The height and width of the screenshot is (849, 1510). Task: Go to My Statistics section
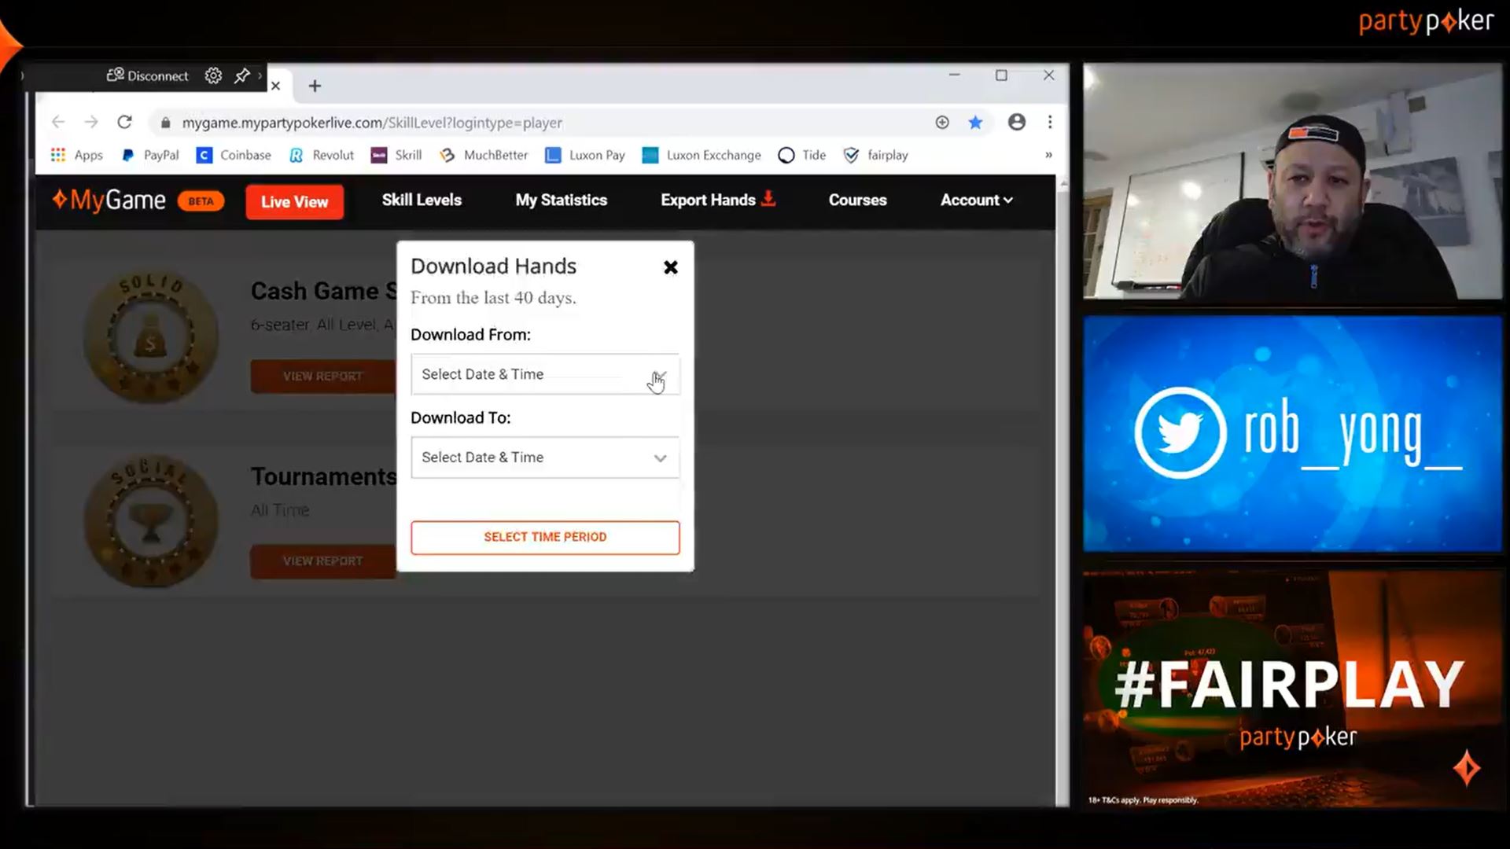pos(561,200)
